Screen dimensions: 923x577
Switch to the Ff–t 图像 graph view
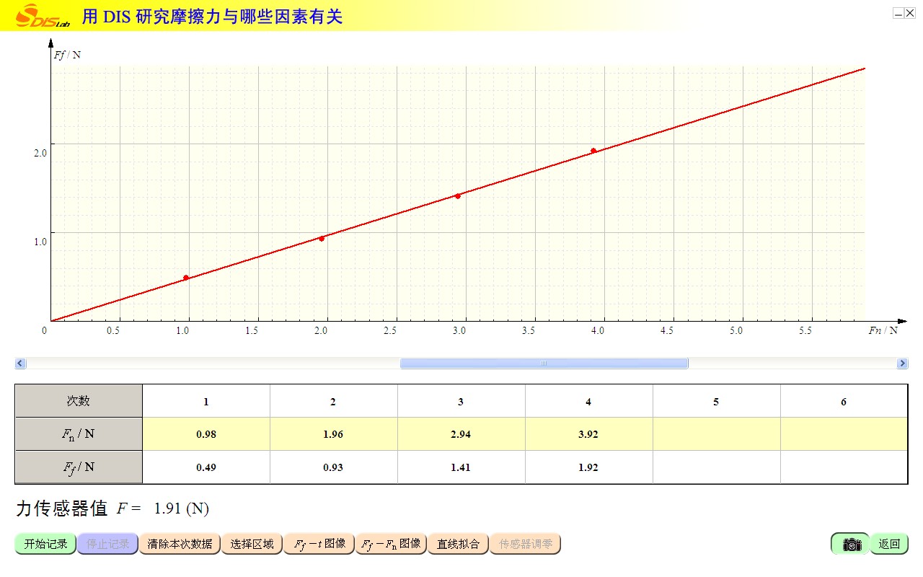click(319, 544)
